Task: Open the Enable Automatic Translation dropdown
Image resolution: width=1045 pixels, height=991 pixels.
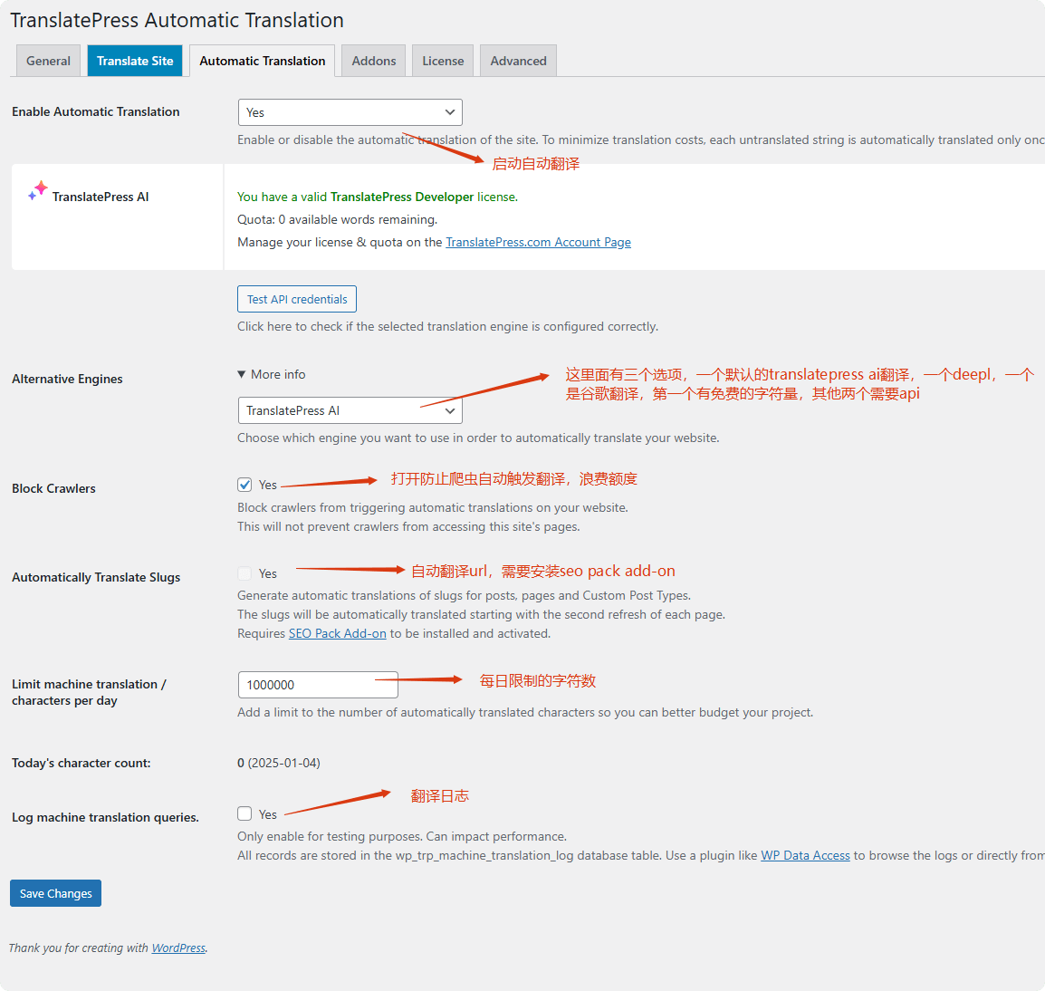Action: click(x=350, y=112)
